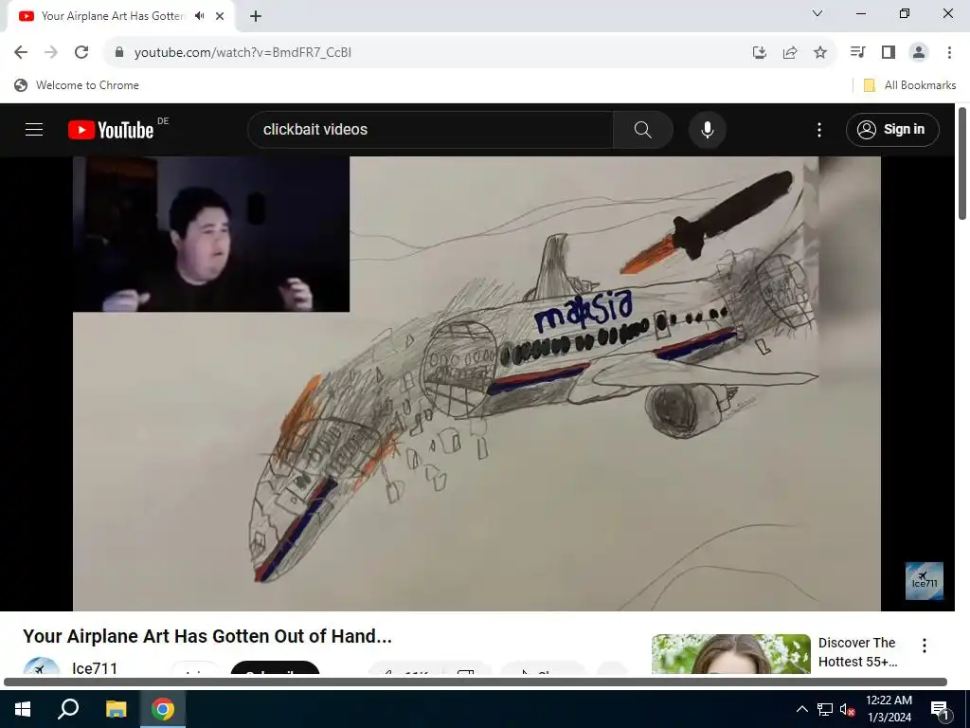The height and width of the screenshot is (728, 970).
Task: Bookmark this tab with the star
Action: pos(820,53)
